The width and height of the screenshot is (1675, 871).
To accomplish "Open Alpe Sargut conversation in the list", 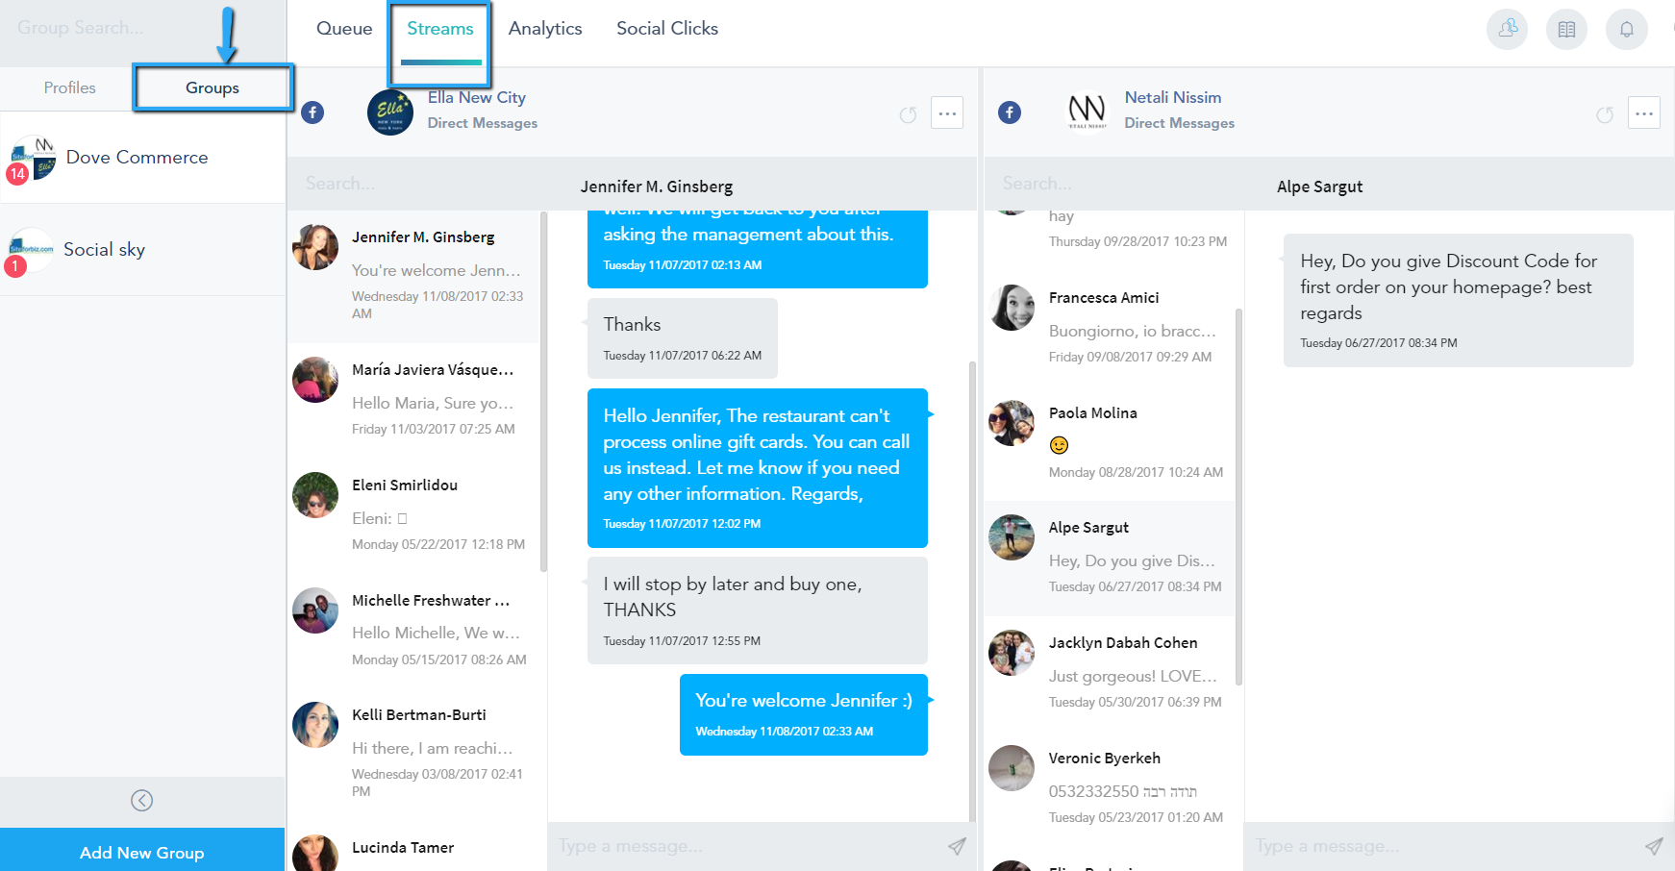I will click(1110, 558).
